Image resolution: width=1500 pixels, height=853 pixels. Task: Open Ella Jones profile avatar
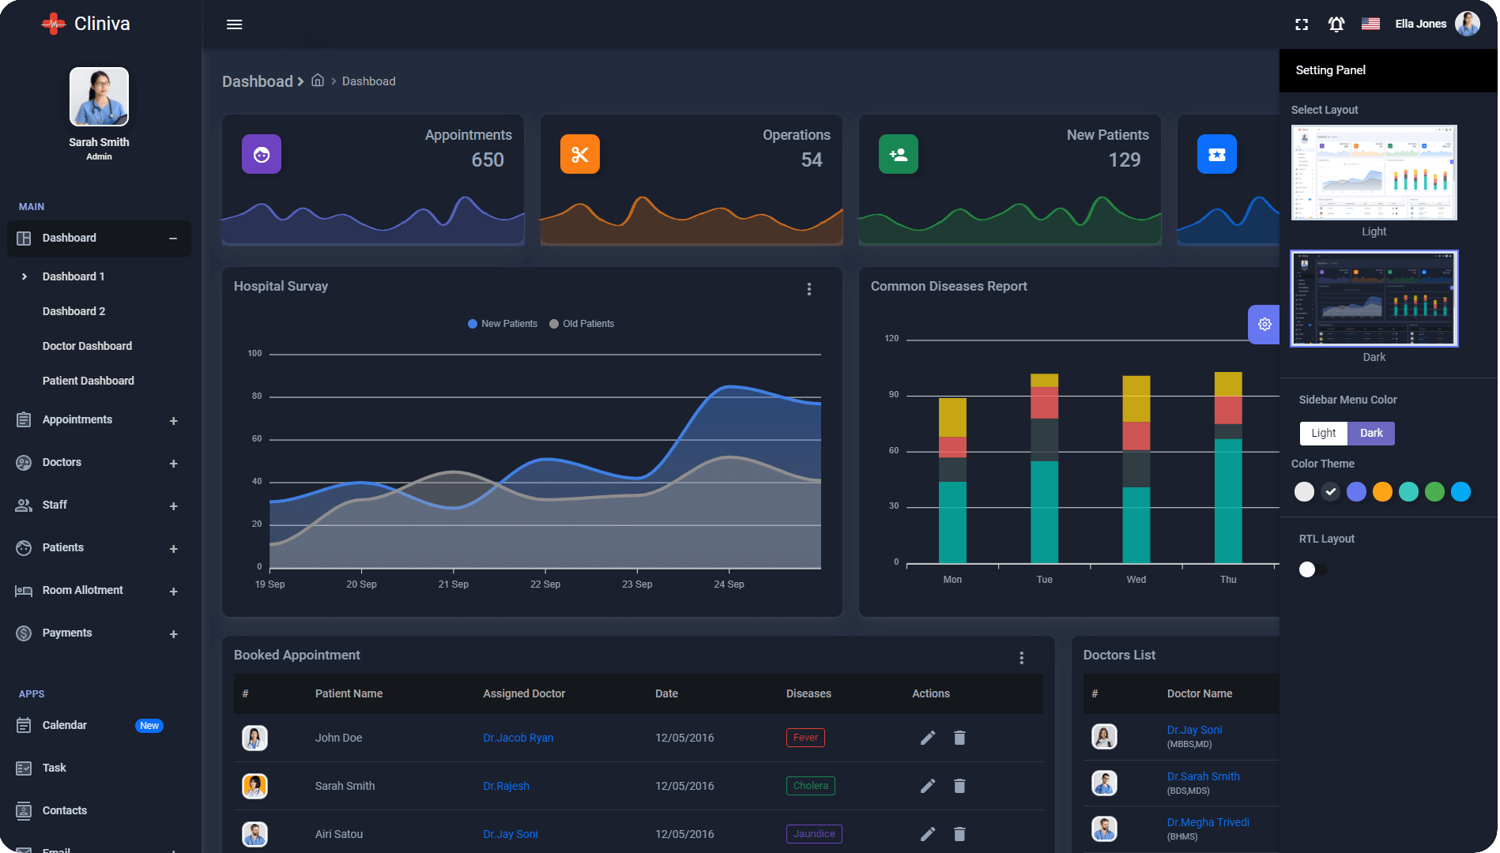tap(1468, 24)
